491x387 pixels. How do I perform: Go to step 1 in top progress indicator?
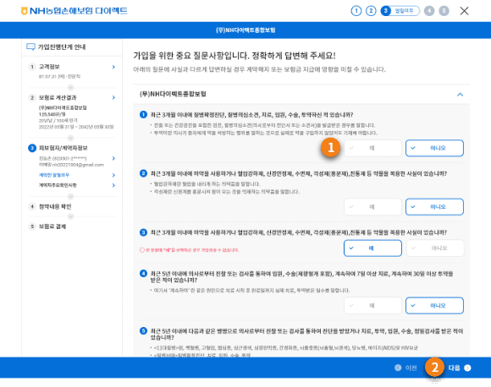pos(356,11)
